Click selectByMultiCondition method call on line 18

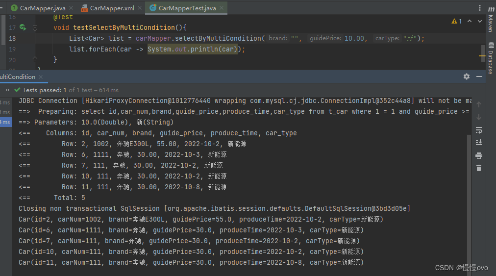pos(218,38)
